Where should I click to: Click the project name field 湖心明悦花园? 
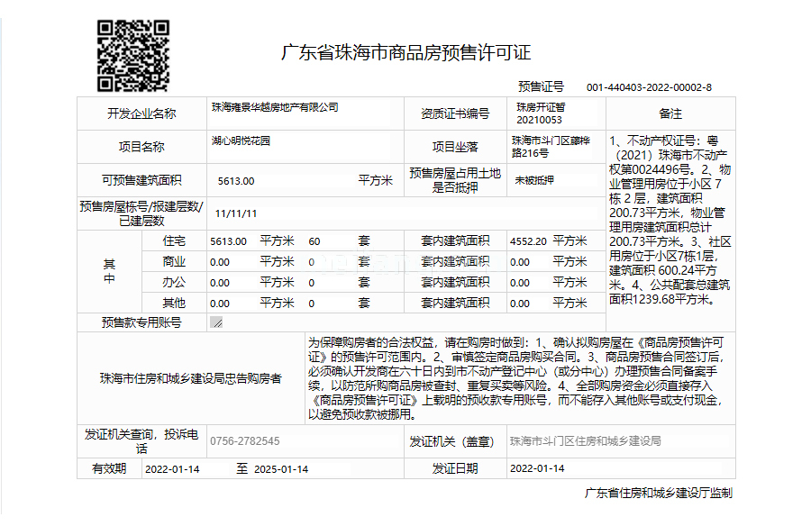pos(305,147)
